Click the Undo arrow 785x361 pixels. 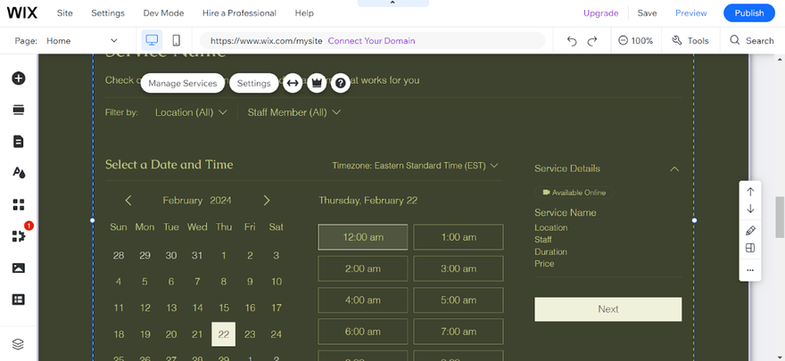[572, 41]
